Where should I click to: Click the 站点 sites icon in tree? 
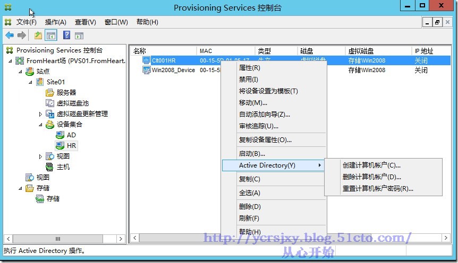point(30,71)
